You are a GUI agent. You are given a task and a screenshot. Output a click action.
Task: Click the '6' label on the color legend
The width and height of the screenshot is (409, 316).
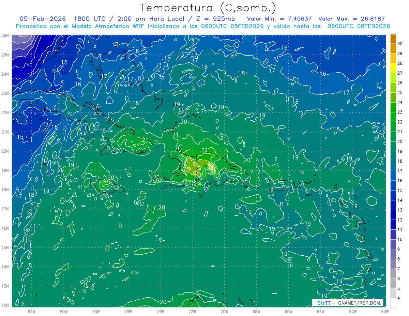tap(398, 279)
